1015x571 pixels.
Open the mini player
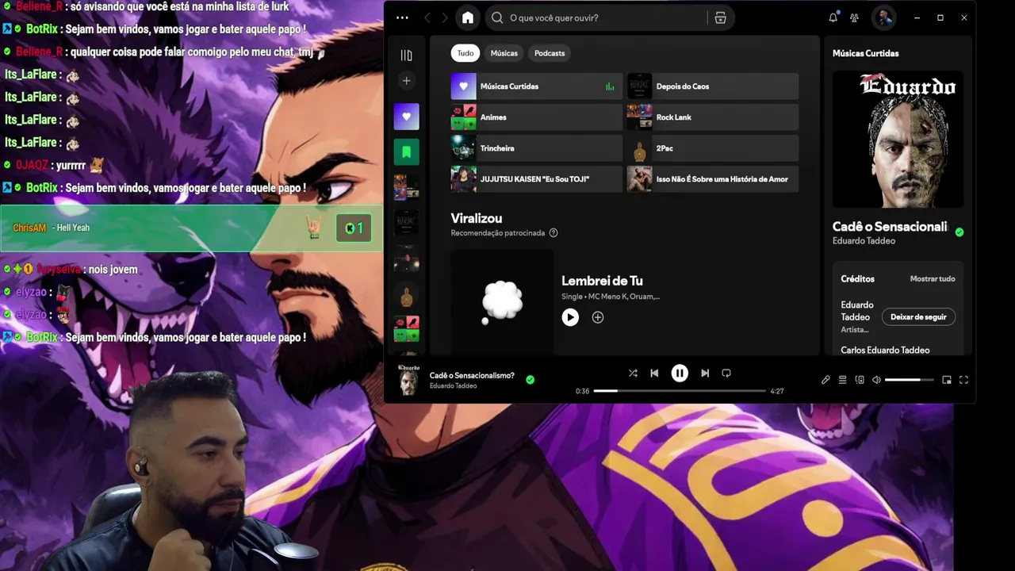click(x=946, y=380)
